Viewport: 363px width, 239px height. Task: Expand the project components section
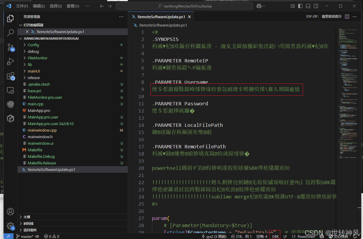click(73, 230)
